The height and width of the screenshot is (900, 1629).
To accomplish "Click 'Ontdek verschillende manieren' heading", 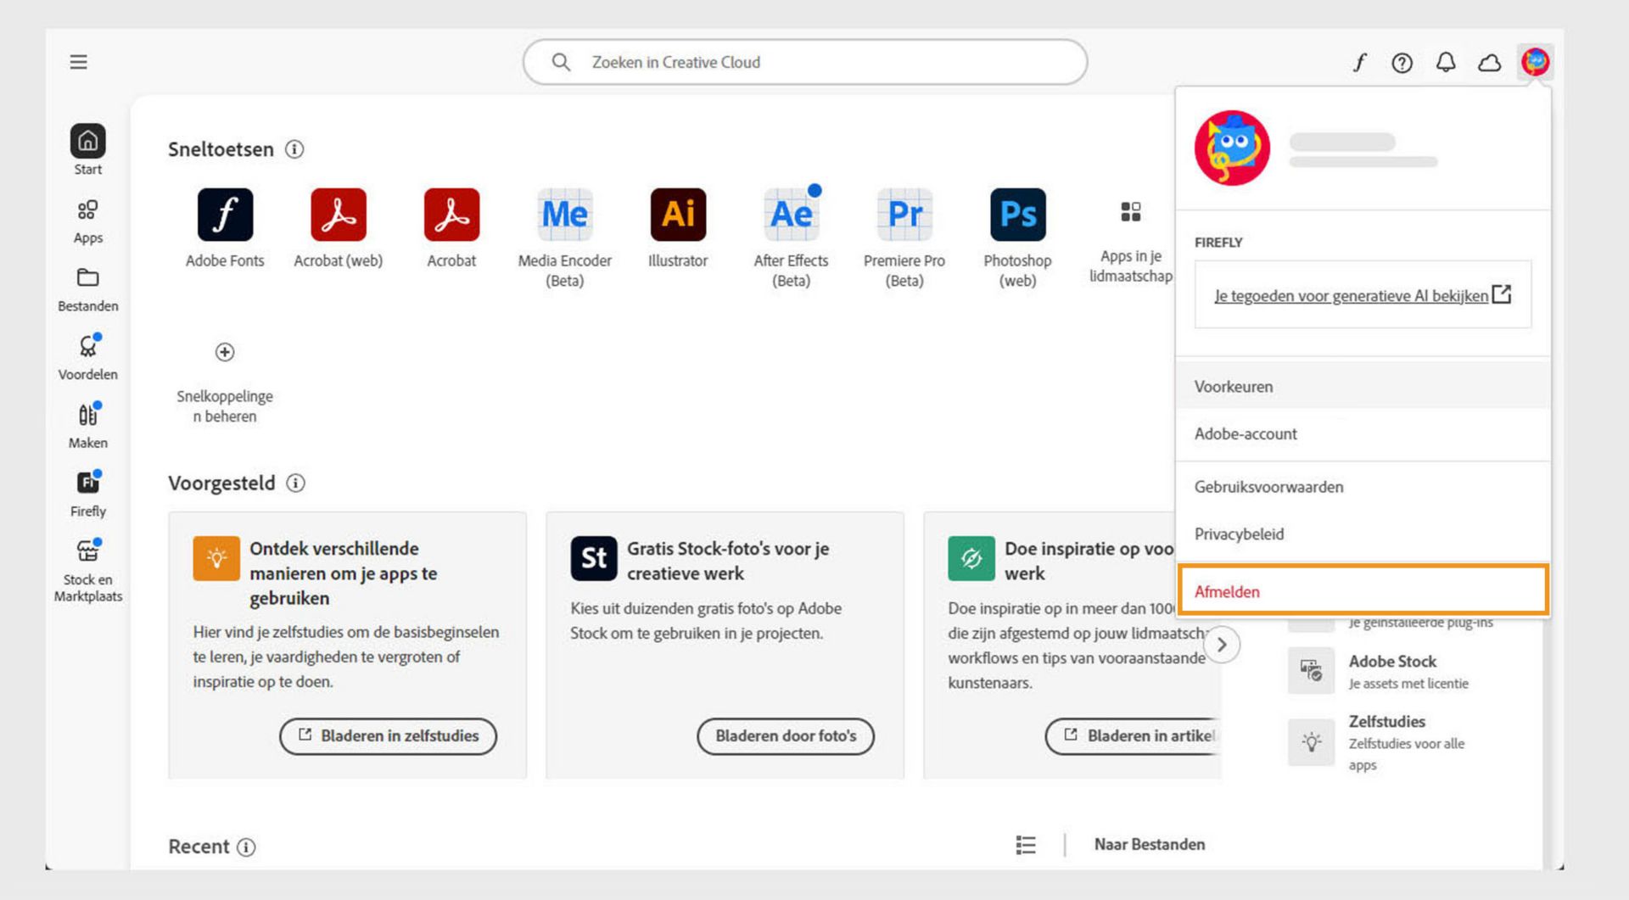I will coord(344,573).
